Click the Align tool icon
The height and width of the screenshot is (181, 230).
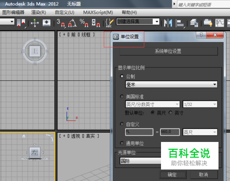pyautogui.click(x=180, y=23)
